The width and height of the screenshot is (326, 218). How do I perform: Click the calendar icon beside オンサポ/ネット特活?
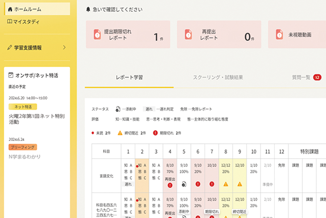point(10,76)
